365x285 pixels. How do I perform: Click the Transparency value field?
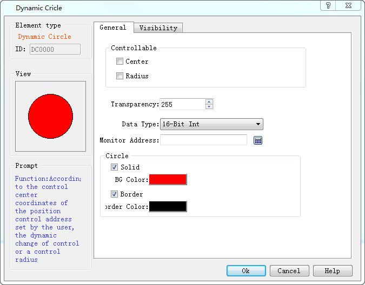[x=183, y=104]
